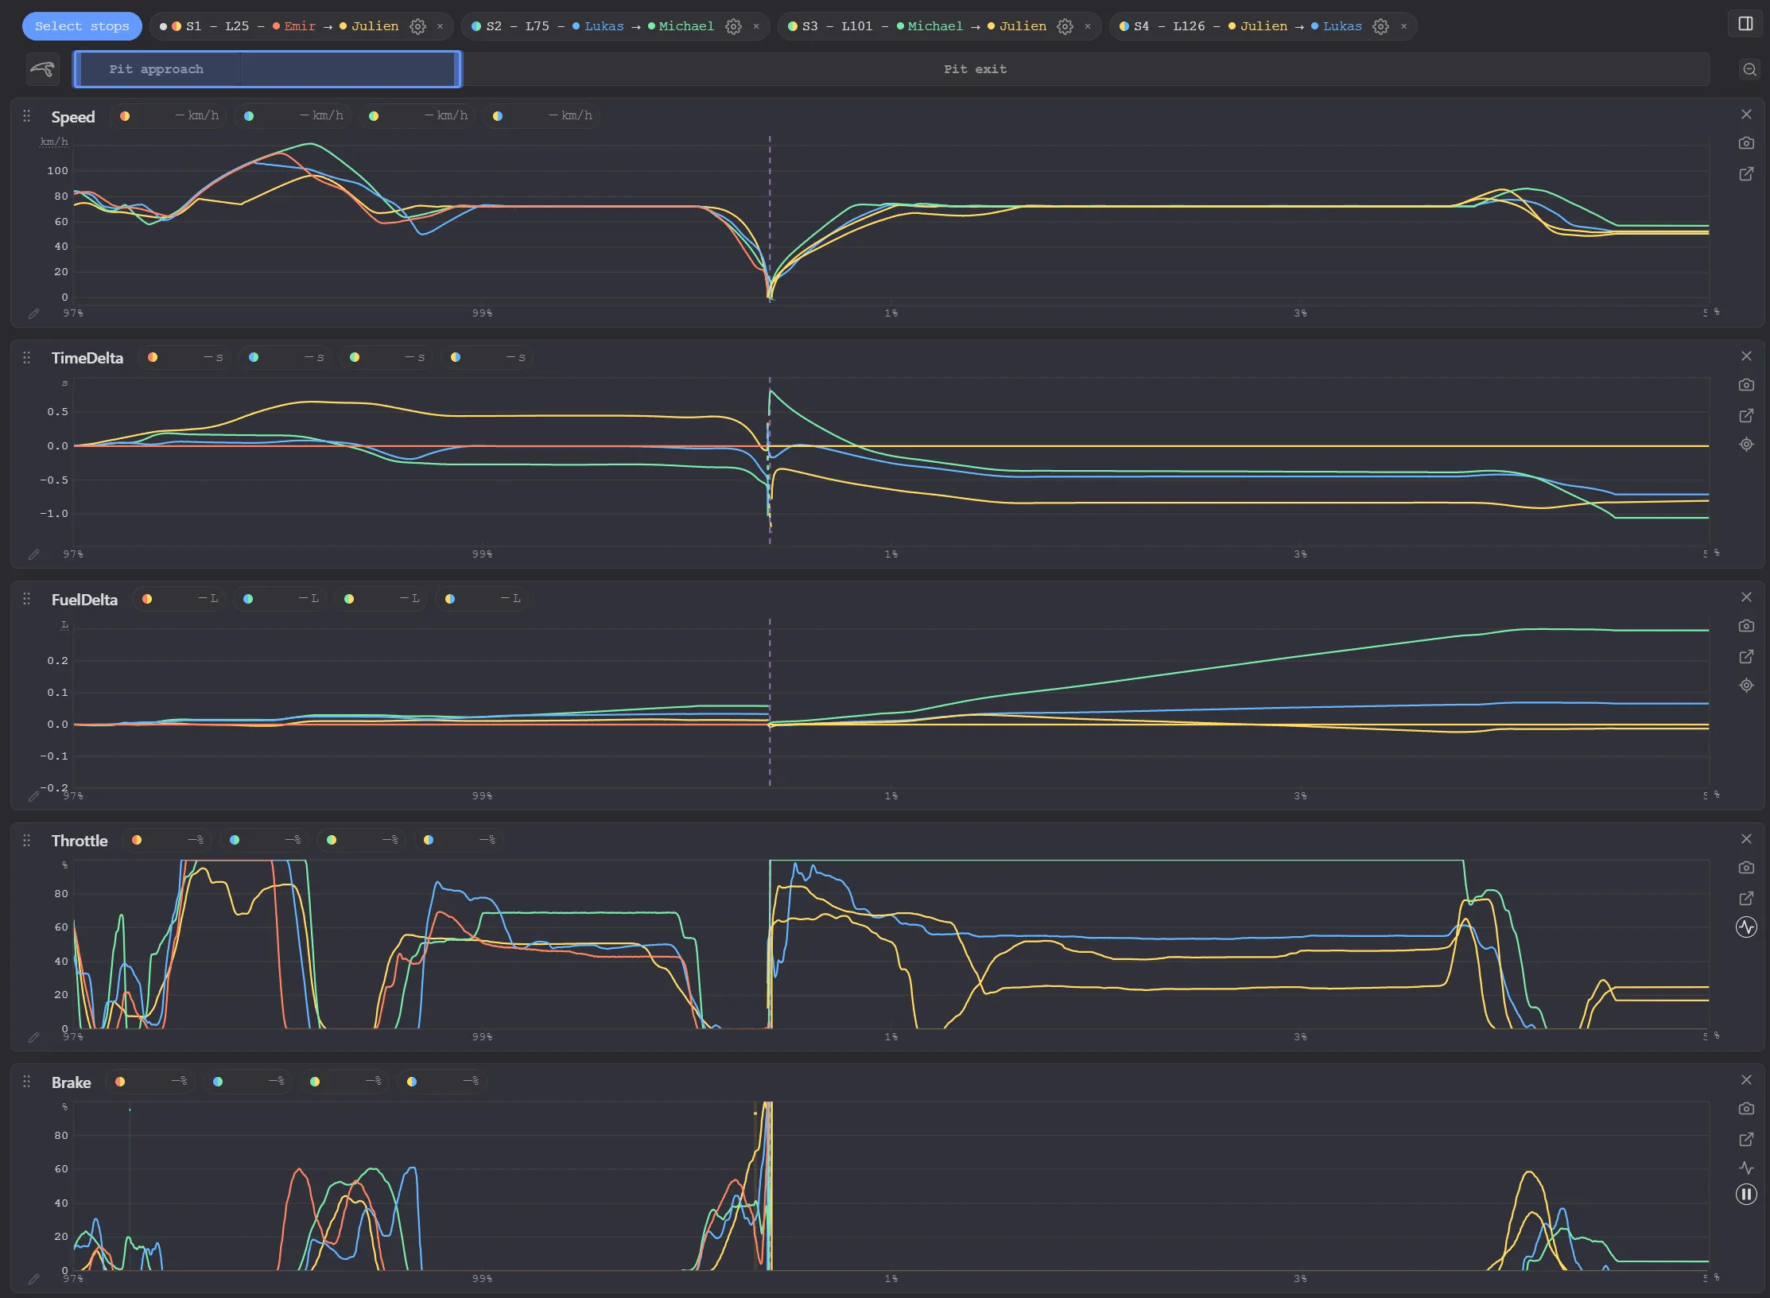Toggle the orange series in Speed legend

(x=168, y=116)
